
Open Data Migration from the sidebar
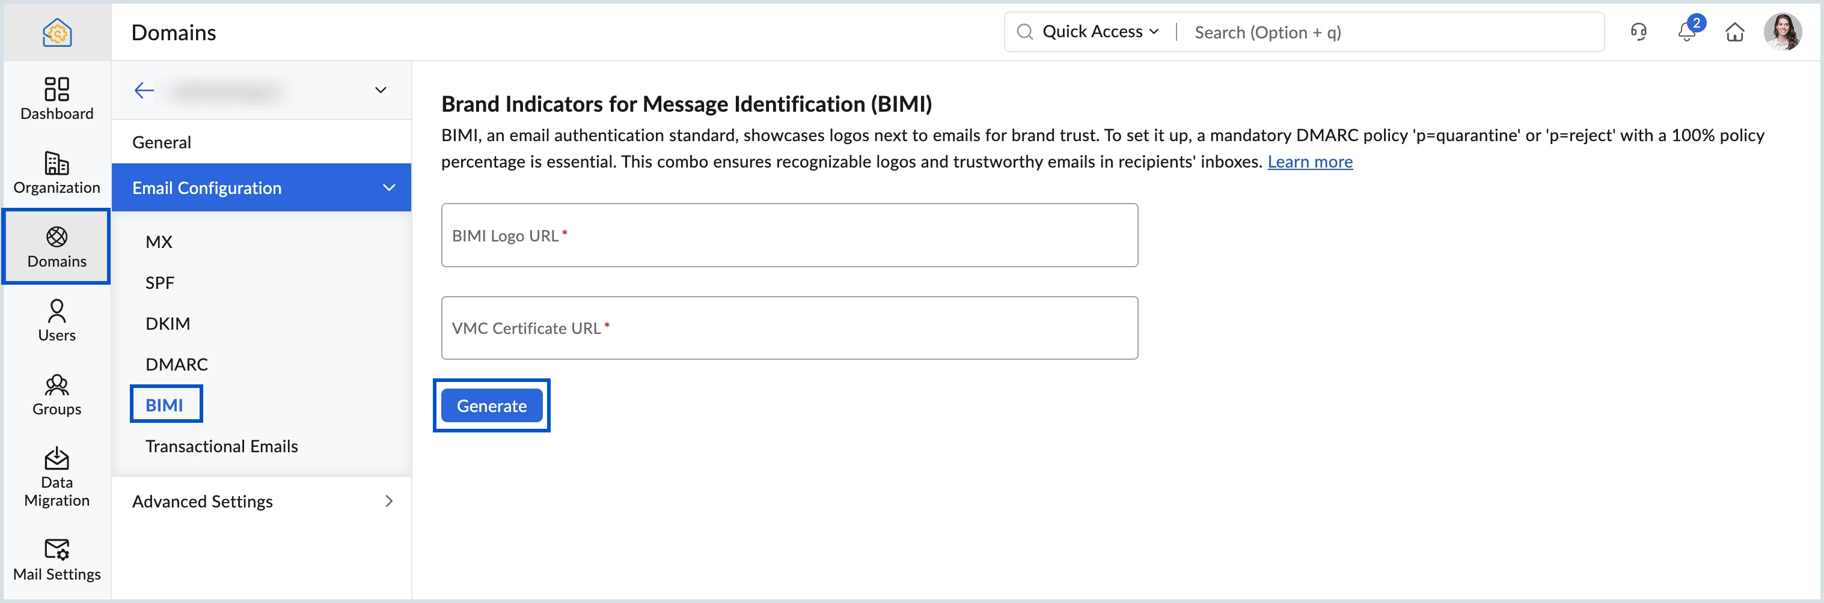coord(57,477)
